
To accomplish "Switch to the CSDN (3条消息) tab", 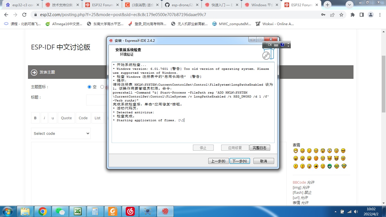I will [142, 5].
